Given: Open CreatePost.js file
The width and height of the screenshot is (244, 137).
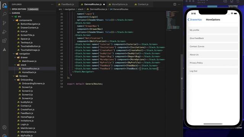Looking at the screenshot, I should (27, 110).
